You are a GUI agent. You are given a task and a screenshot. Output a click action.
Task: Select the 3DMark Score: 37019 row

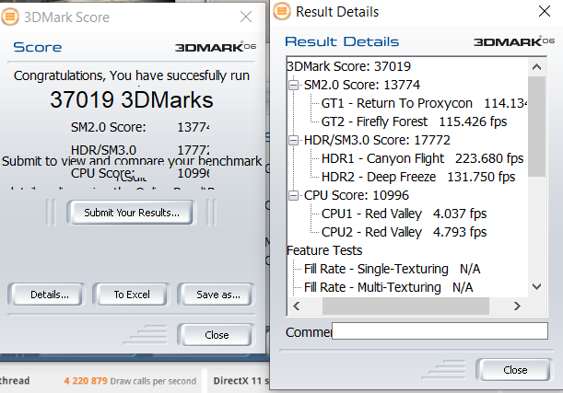(348, 66)
